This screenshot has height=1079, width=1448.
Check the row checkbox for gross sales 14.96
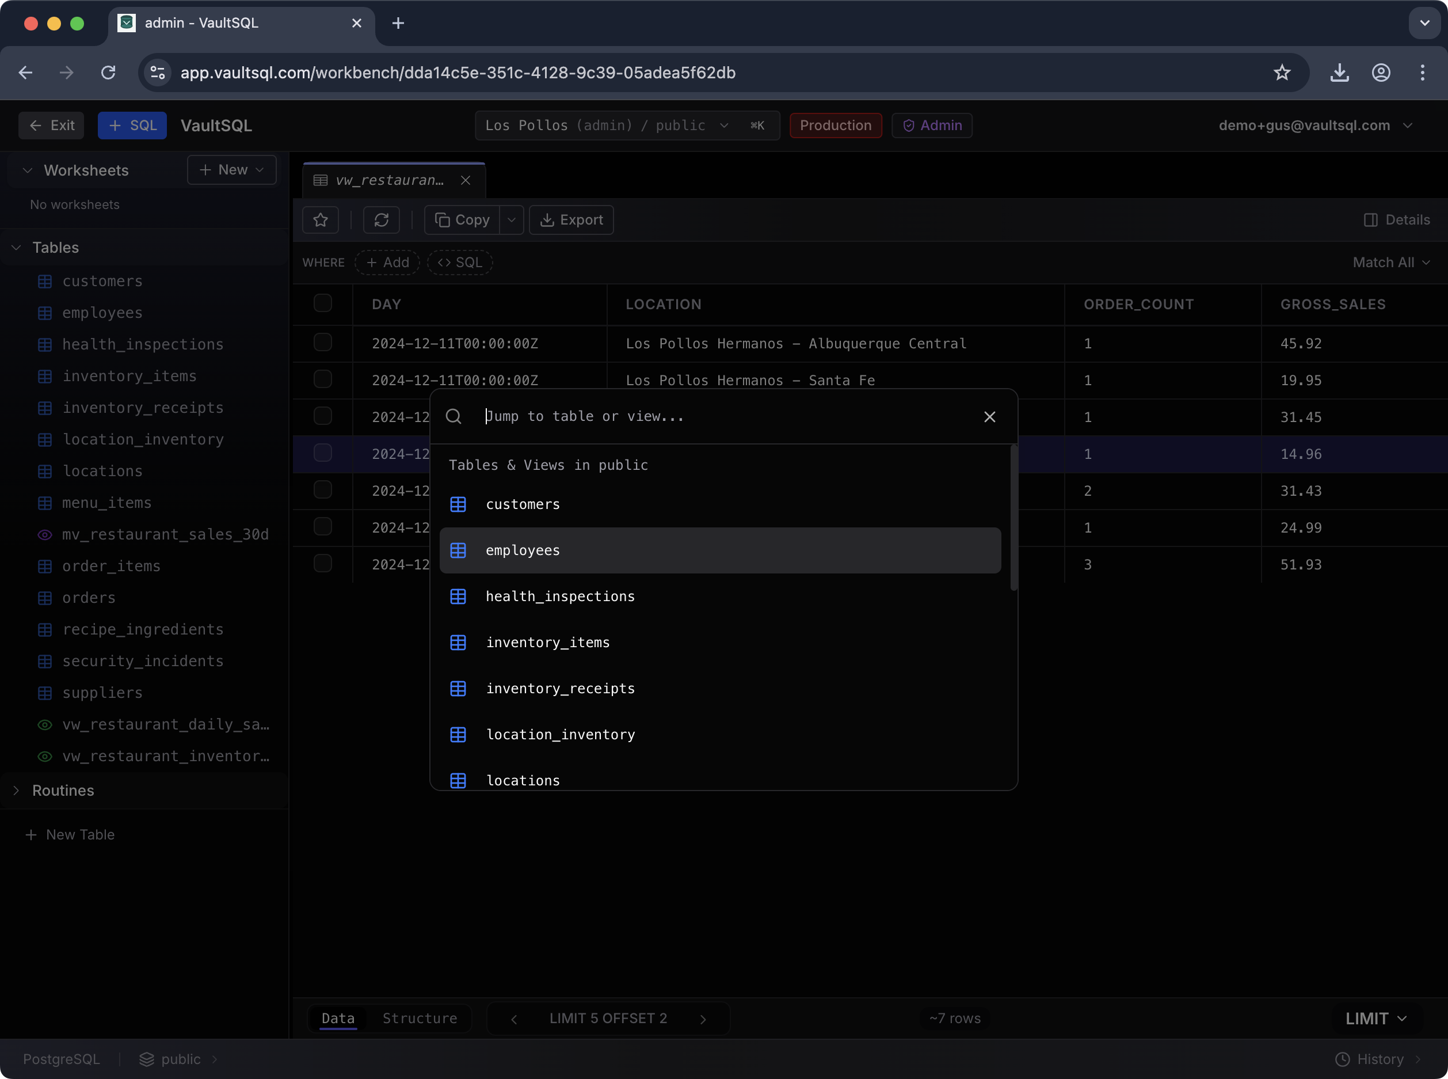click(322, 453)
